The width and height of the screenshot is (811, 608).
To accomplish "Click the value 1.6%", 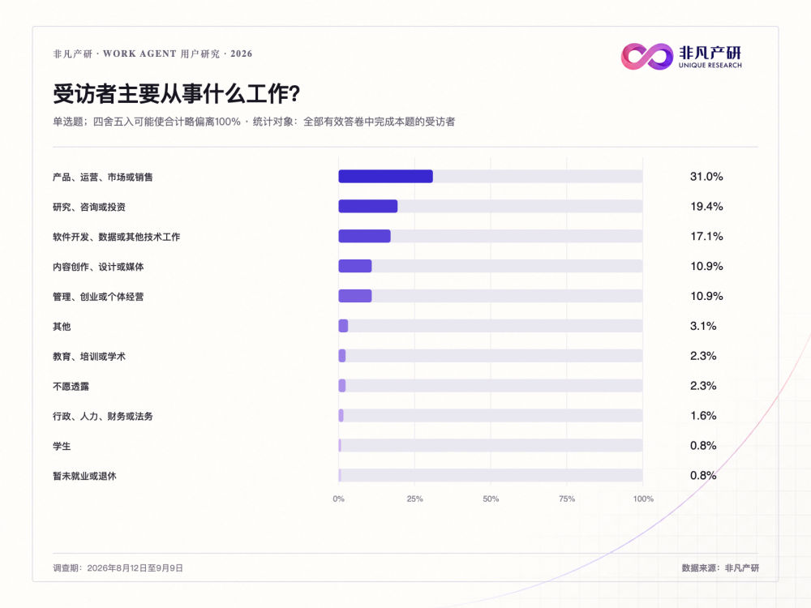I will click(703, 416).
